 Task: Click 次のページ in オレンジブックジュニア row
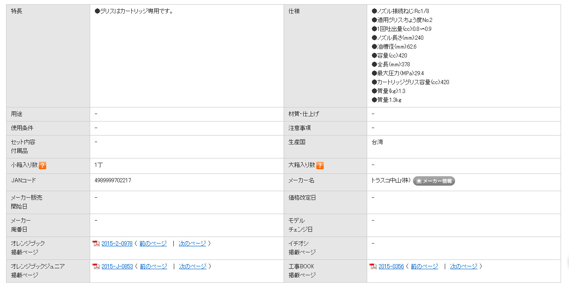tap(193, 266)
